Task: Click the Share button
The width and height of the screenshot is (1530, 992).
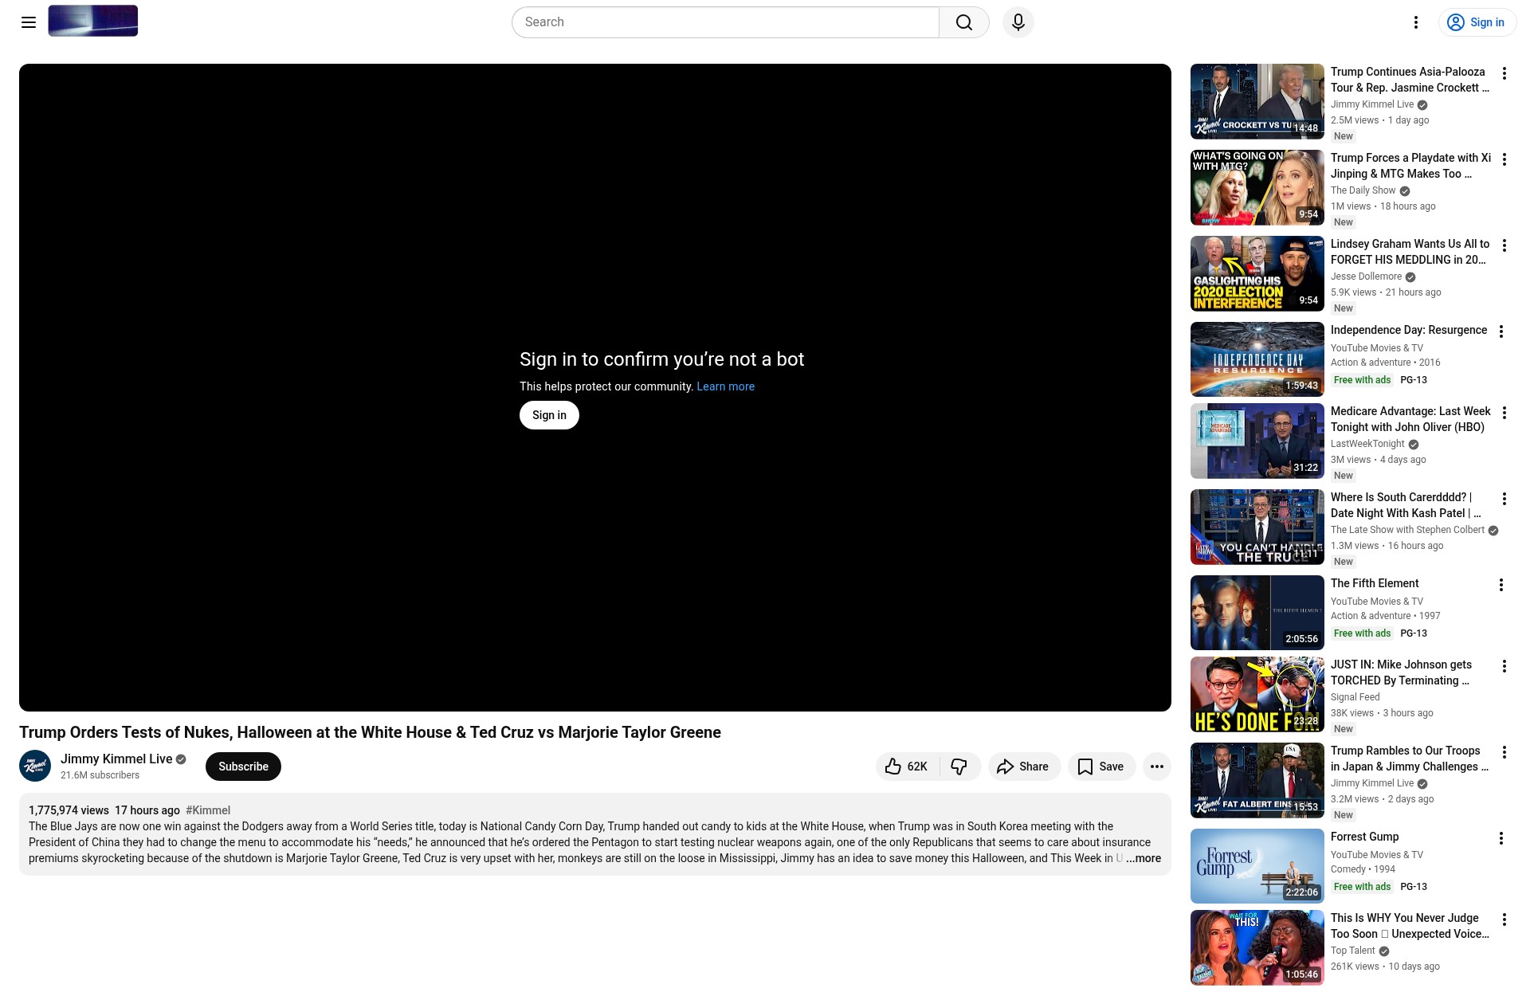Action: point(1024,767)
